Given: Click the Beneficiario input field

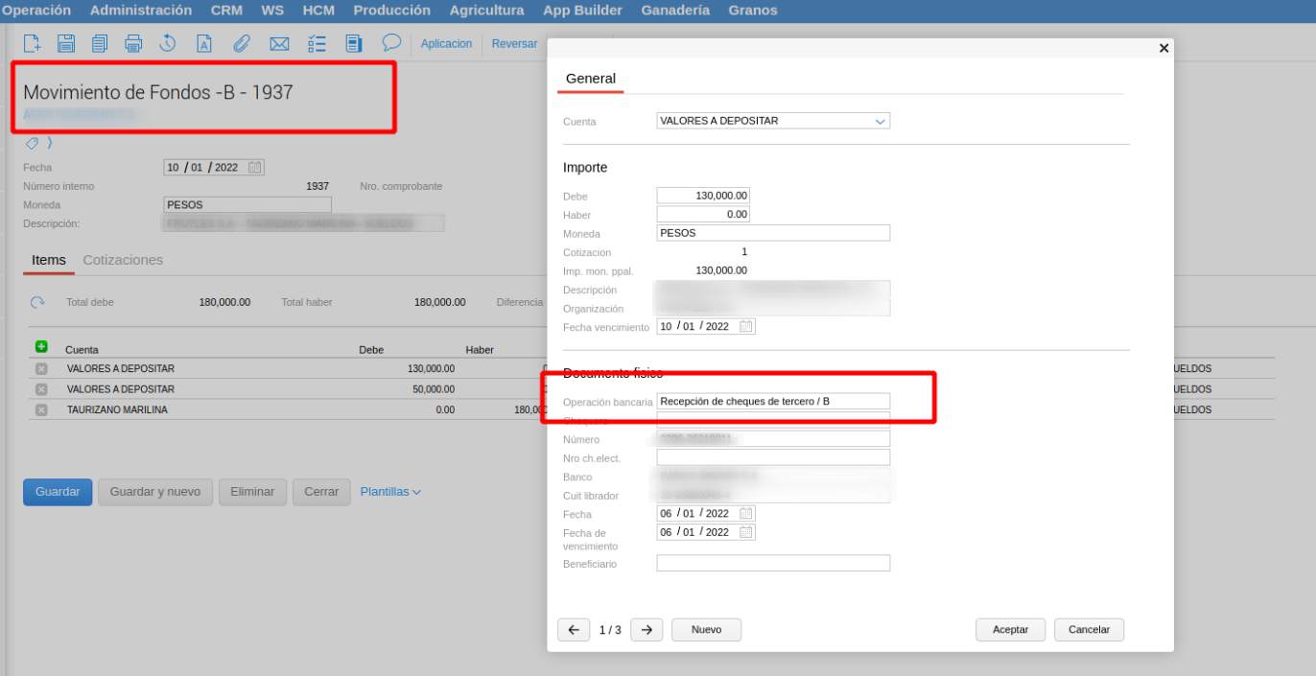Looking at the screenshot, I should (773, 564).
